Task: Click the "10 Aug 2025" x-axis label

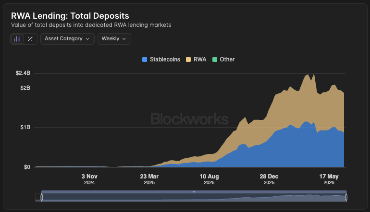Action: pyautogui.click(x=210, y=179)
